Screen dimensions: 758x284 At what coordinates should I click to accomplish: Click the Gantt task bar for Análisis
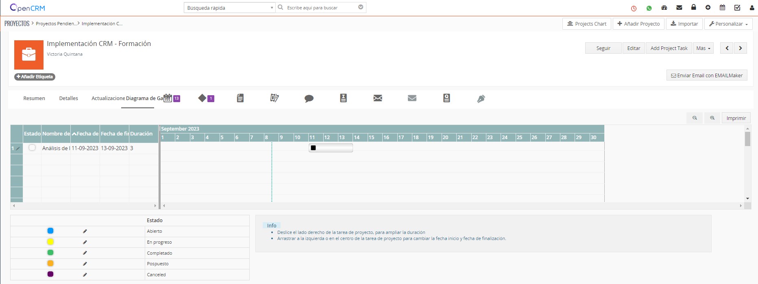click(x=331, y=148)
